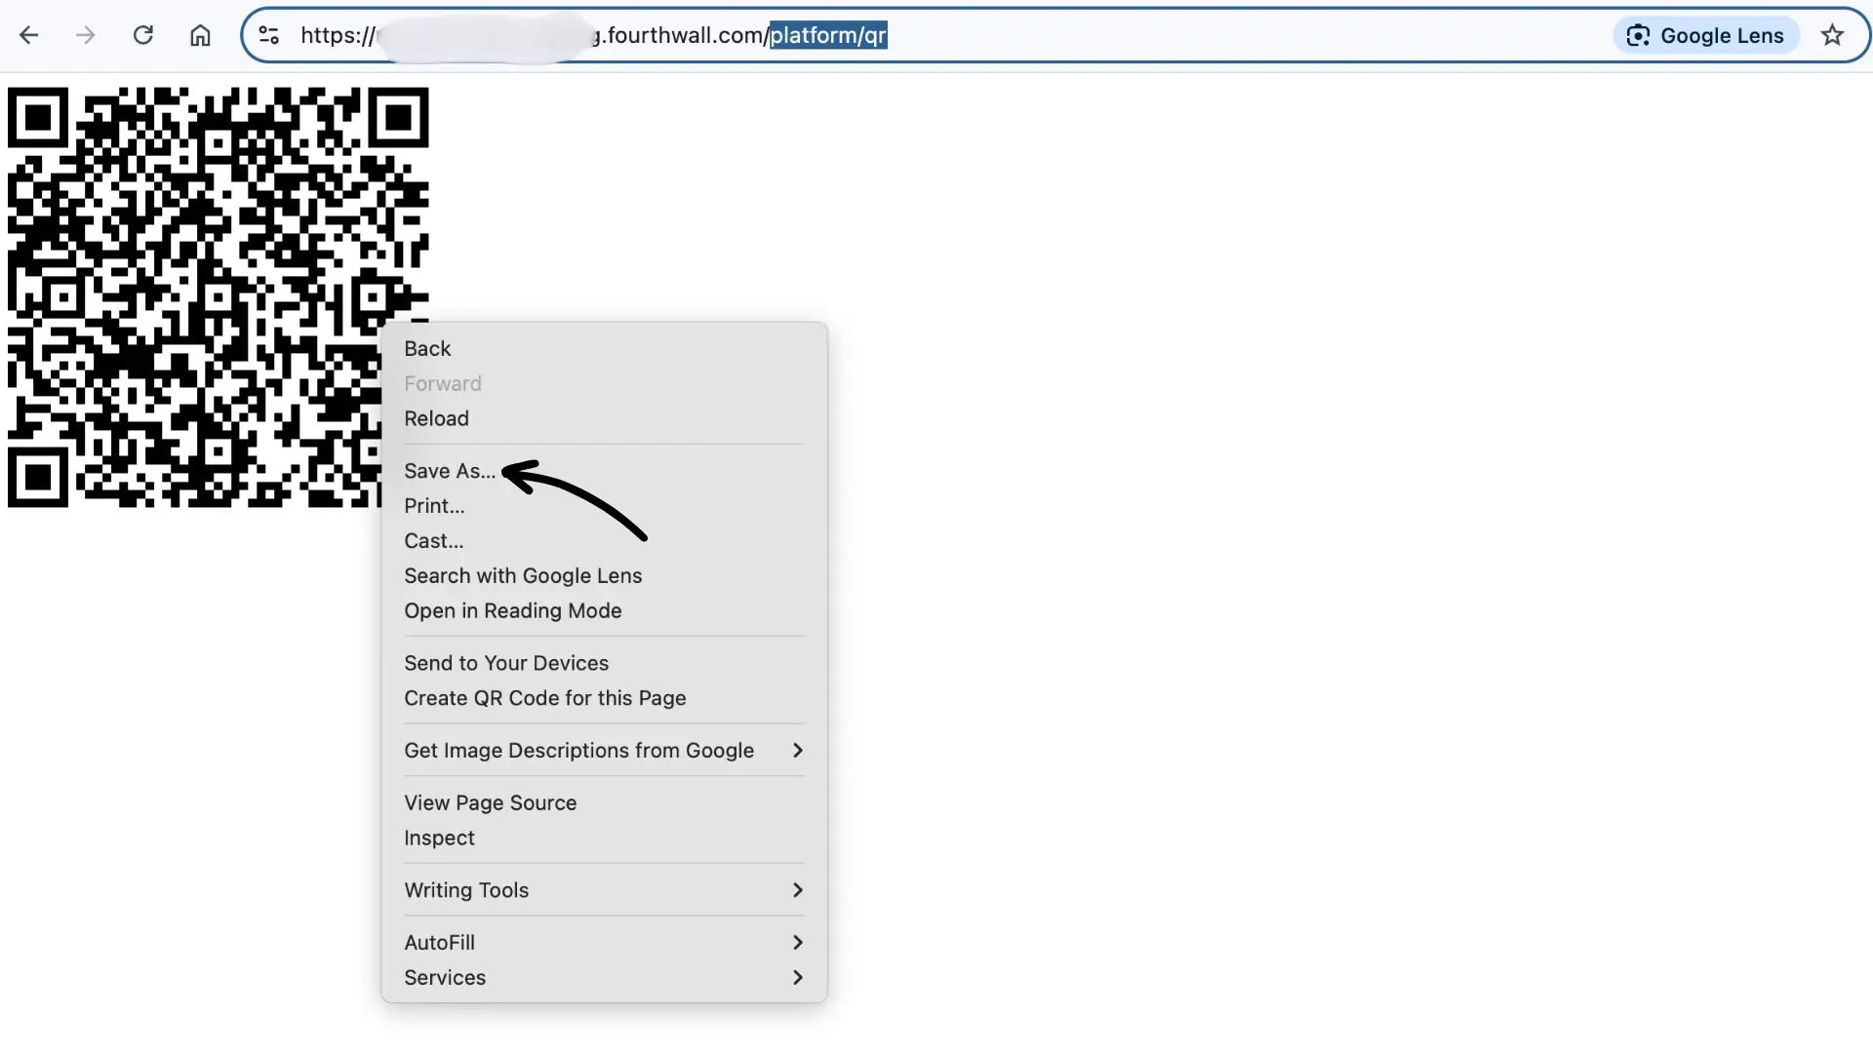Bookmark this page with the star icon
The height and width of the screenshot is (1053, 1873).
coord(1833,35)
